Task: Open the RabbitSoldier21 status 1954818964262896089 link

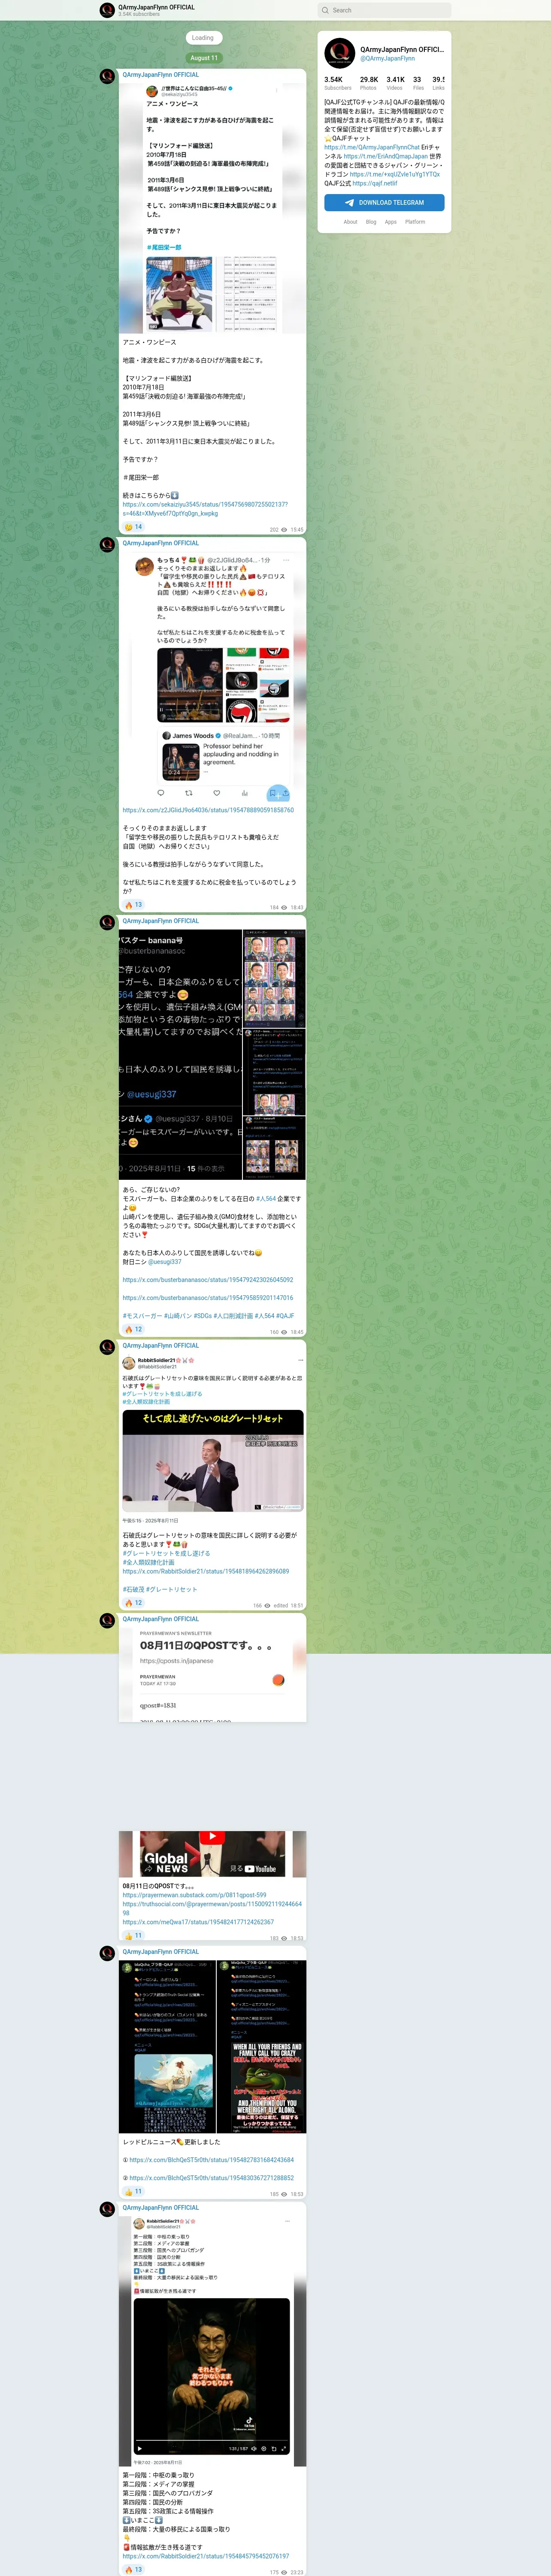Action: click(x=205, y=1571)
